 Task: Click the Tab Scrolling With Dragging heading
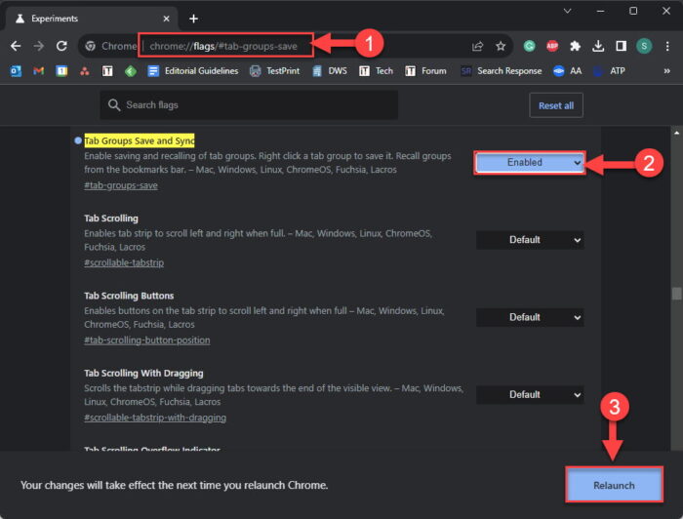[x=143, y=373]
